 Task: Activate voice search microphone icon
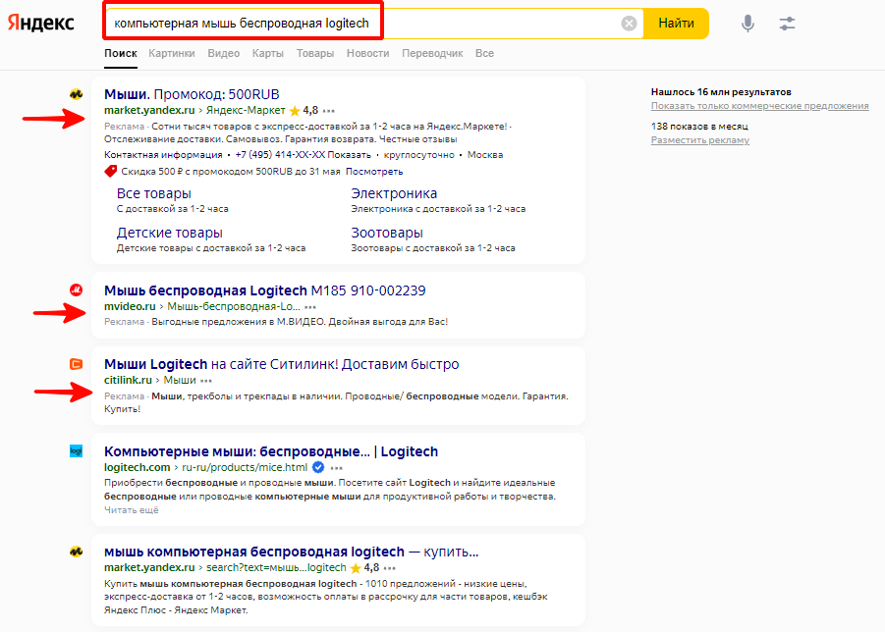tap(747, 24)
